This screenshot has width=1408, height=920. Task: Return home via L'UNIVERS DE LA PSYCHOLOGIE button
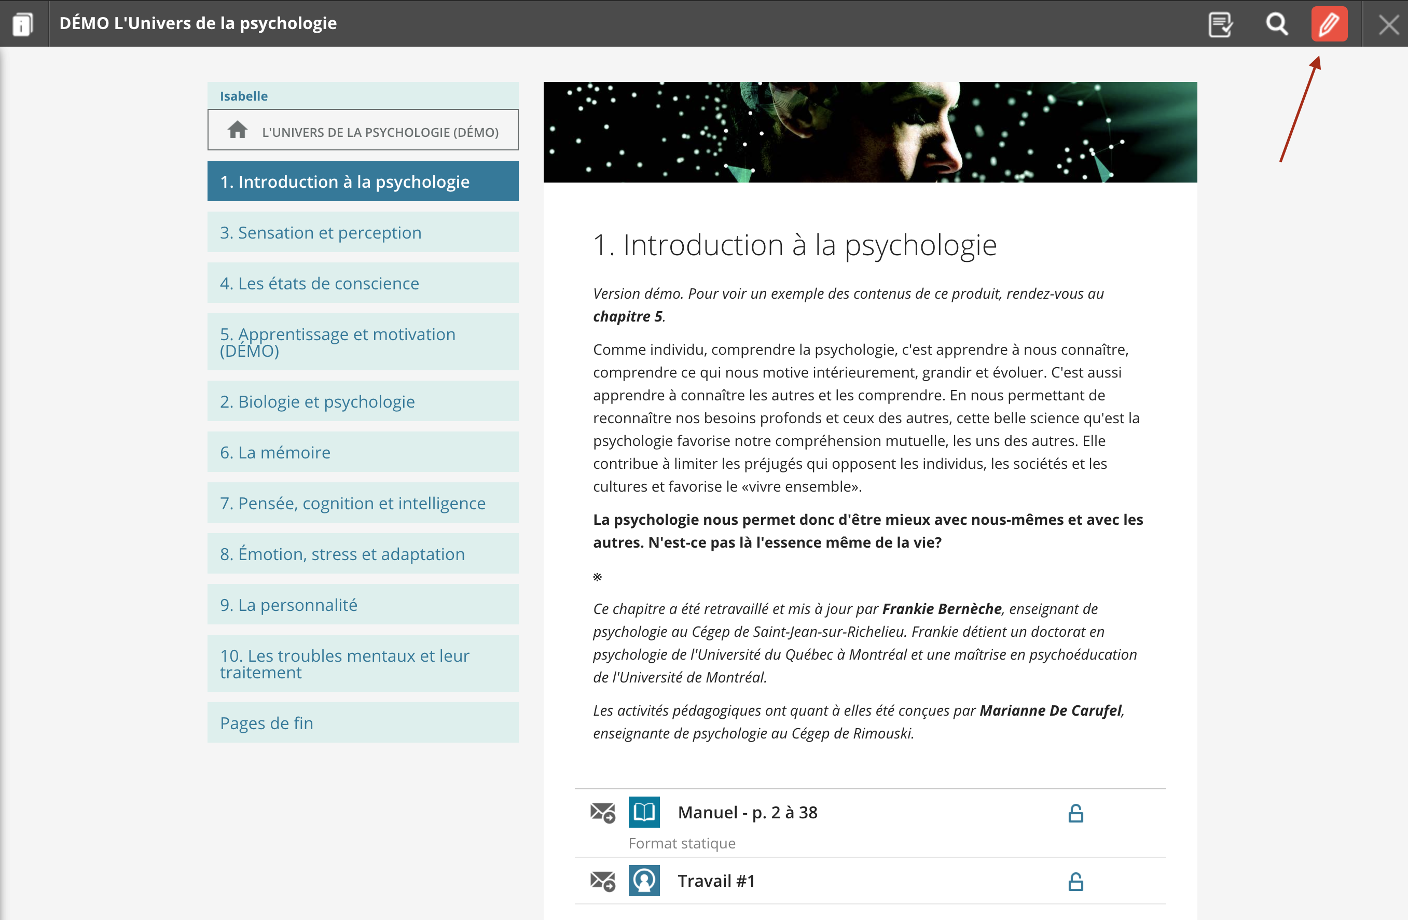(363, 131)
